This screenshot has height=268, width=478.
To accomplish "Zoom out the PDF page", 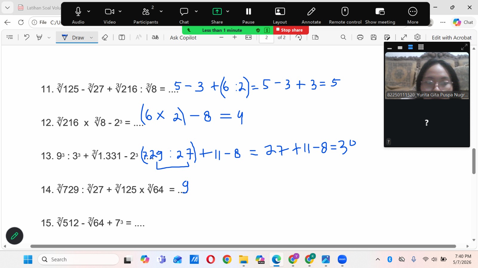I will (x=221, y=37).
